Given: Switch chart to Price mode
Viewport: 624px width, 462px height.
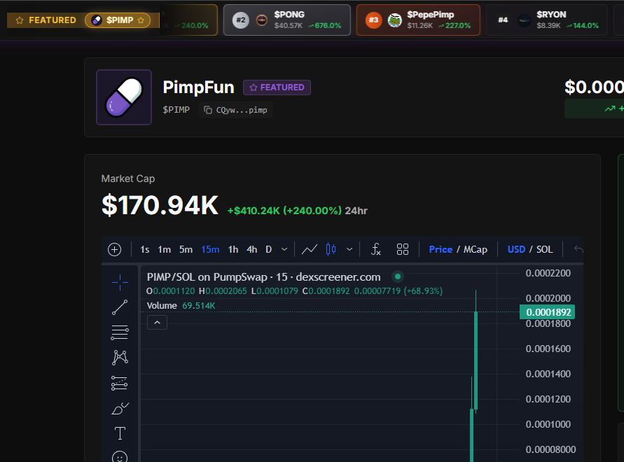Looking at the screenshot, I should tap(441, 249).
